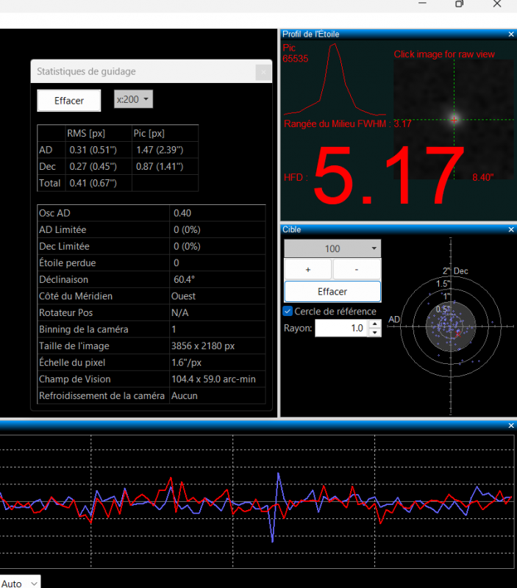Click the Côté du Méridien value Ouest
Image resolution: width=517 pixels, height=588 pixels.
point(183,296)
